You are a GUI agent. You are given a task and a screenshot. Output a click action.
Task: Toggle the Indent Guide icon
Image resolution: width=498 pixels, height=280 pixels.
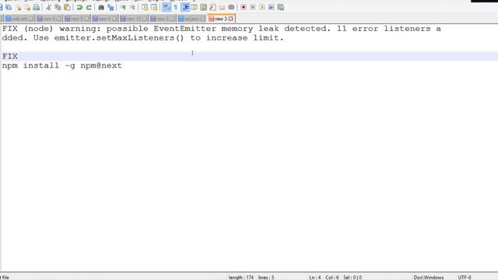point(185,7)
